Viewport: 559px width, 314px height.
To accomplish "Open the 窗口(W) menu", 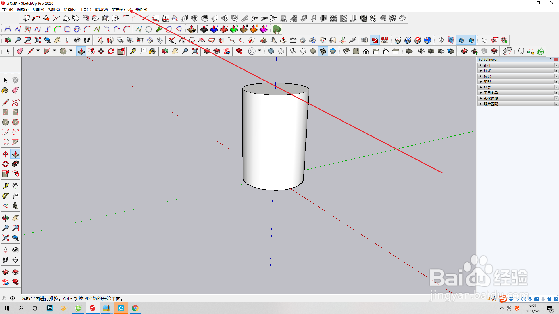I will coord(101,10).
